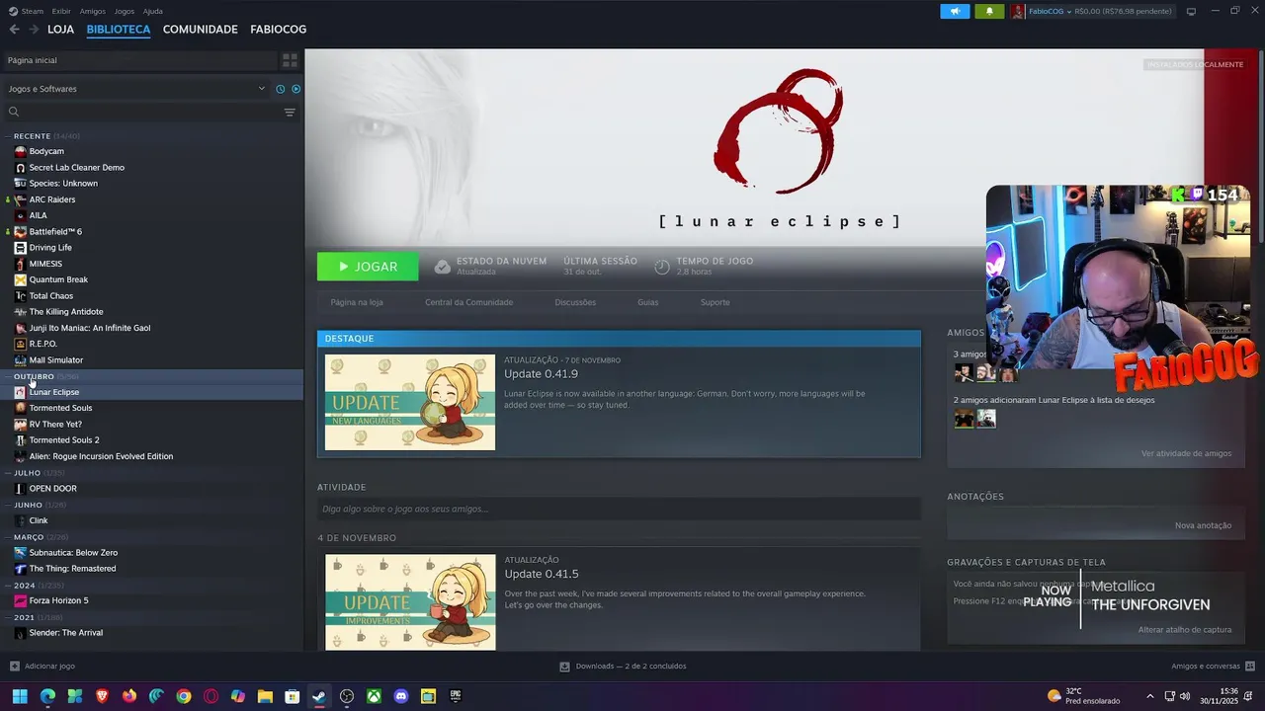Click the green JOGAR button

[368, 267]
